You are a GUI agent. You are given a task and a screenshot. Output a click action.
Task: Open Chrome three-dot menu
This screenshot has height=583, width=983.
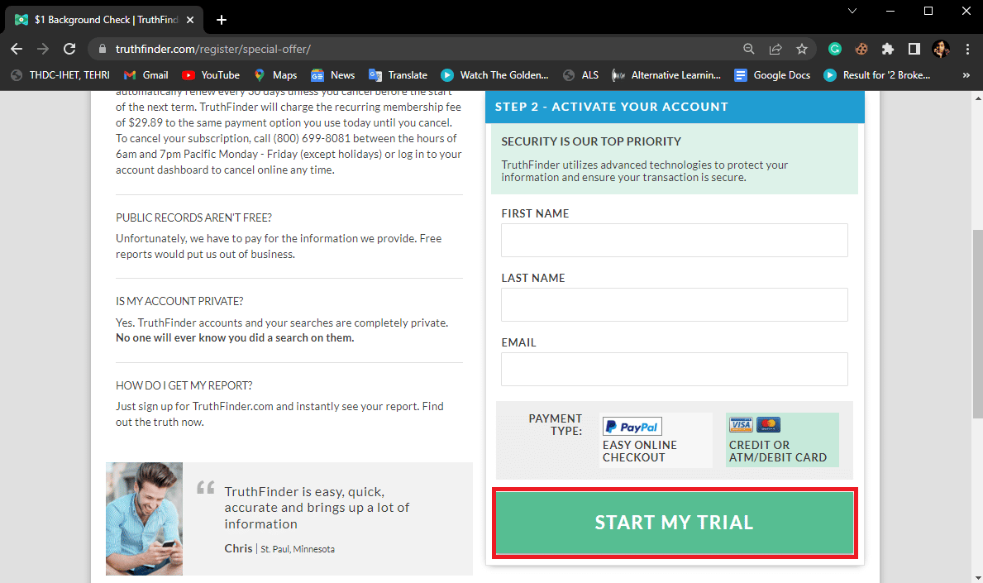coord(967,49)
